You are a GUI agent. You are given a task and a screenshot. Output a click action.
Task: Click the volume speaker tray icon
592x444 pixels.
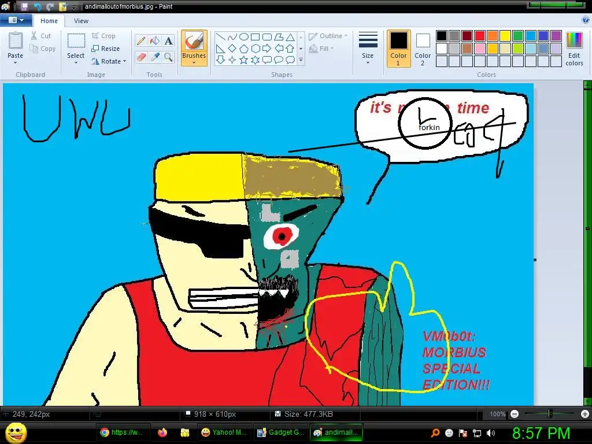491,433
